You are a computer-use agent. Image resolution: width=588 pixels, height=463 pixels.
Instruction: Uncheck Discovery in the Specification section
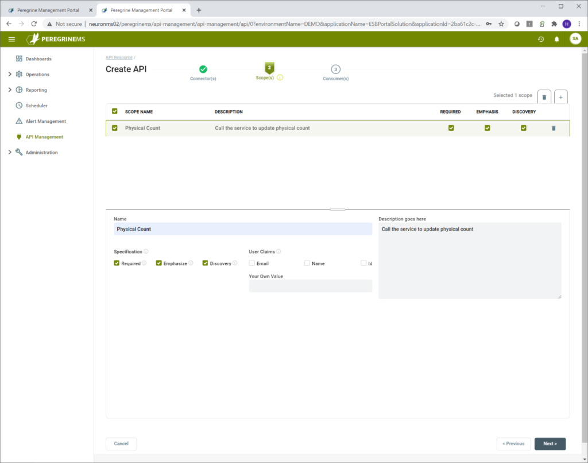205,263
